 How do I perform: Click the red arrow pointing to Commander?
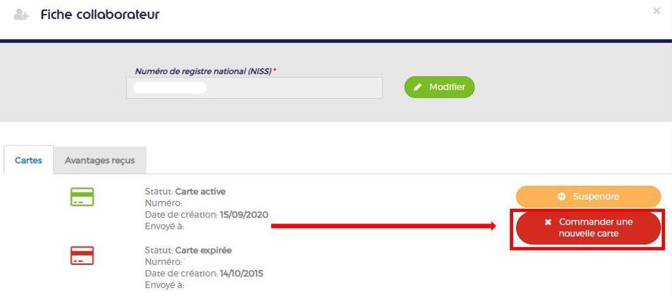384,226
